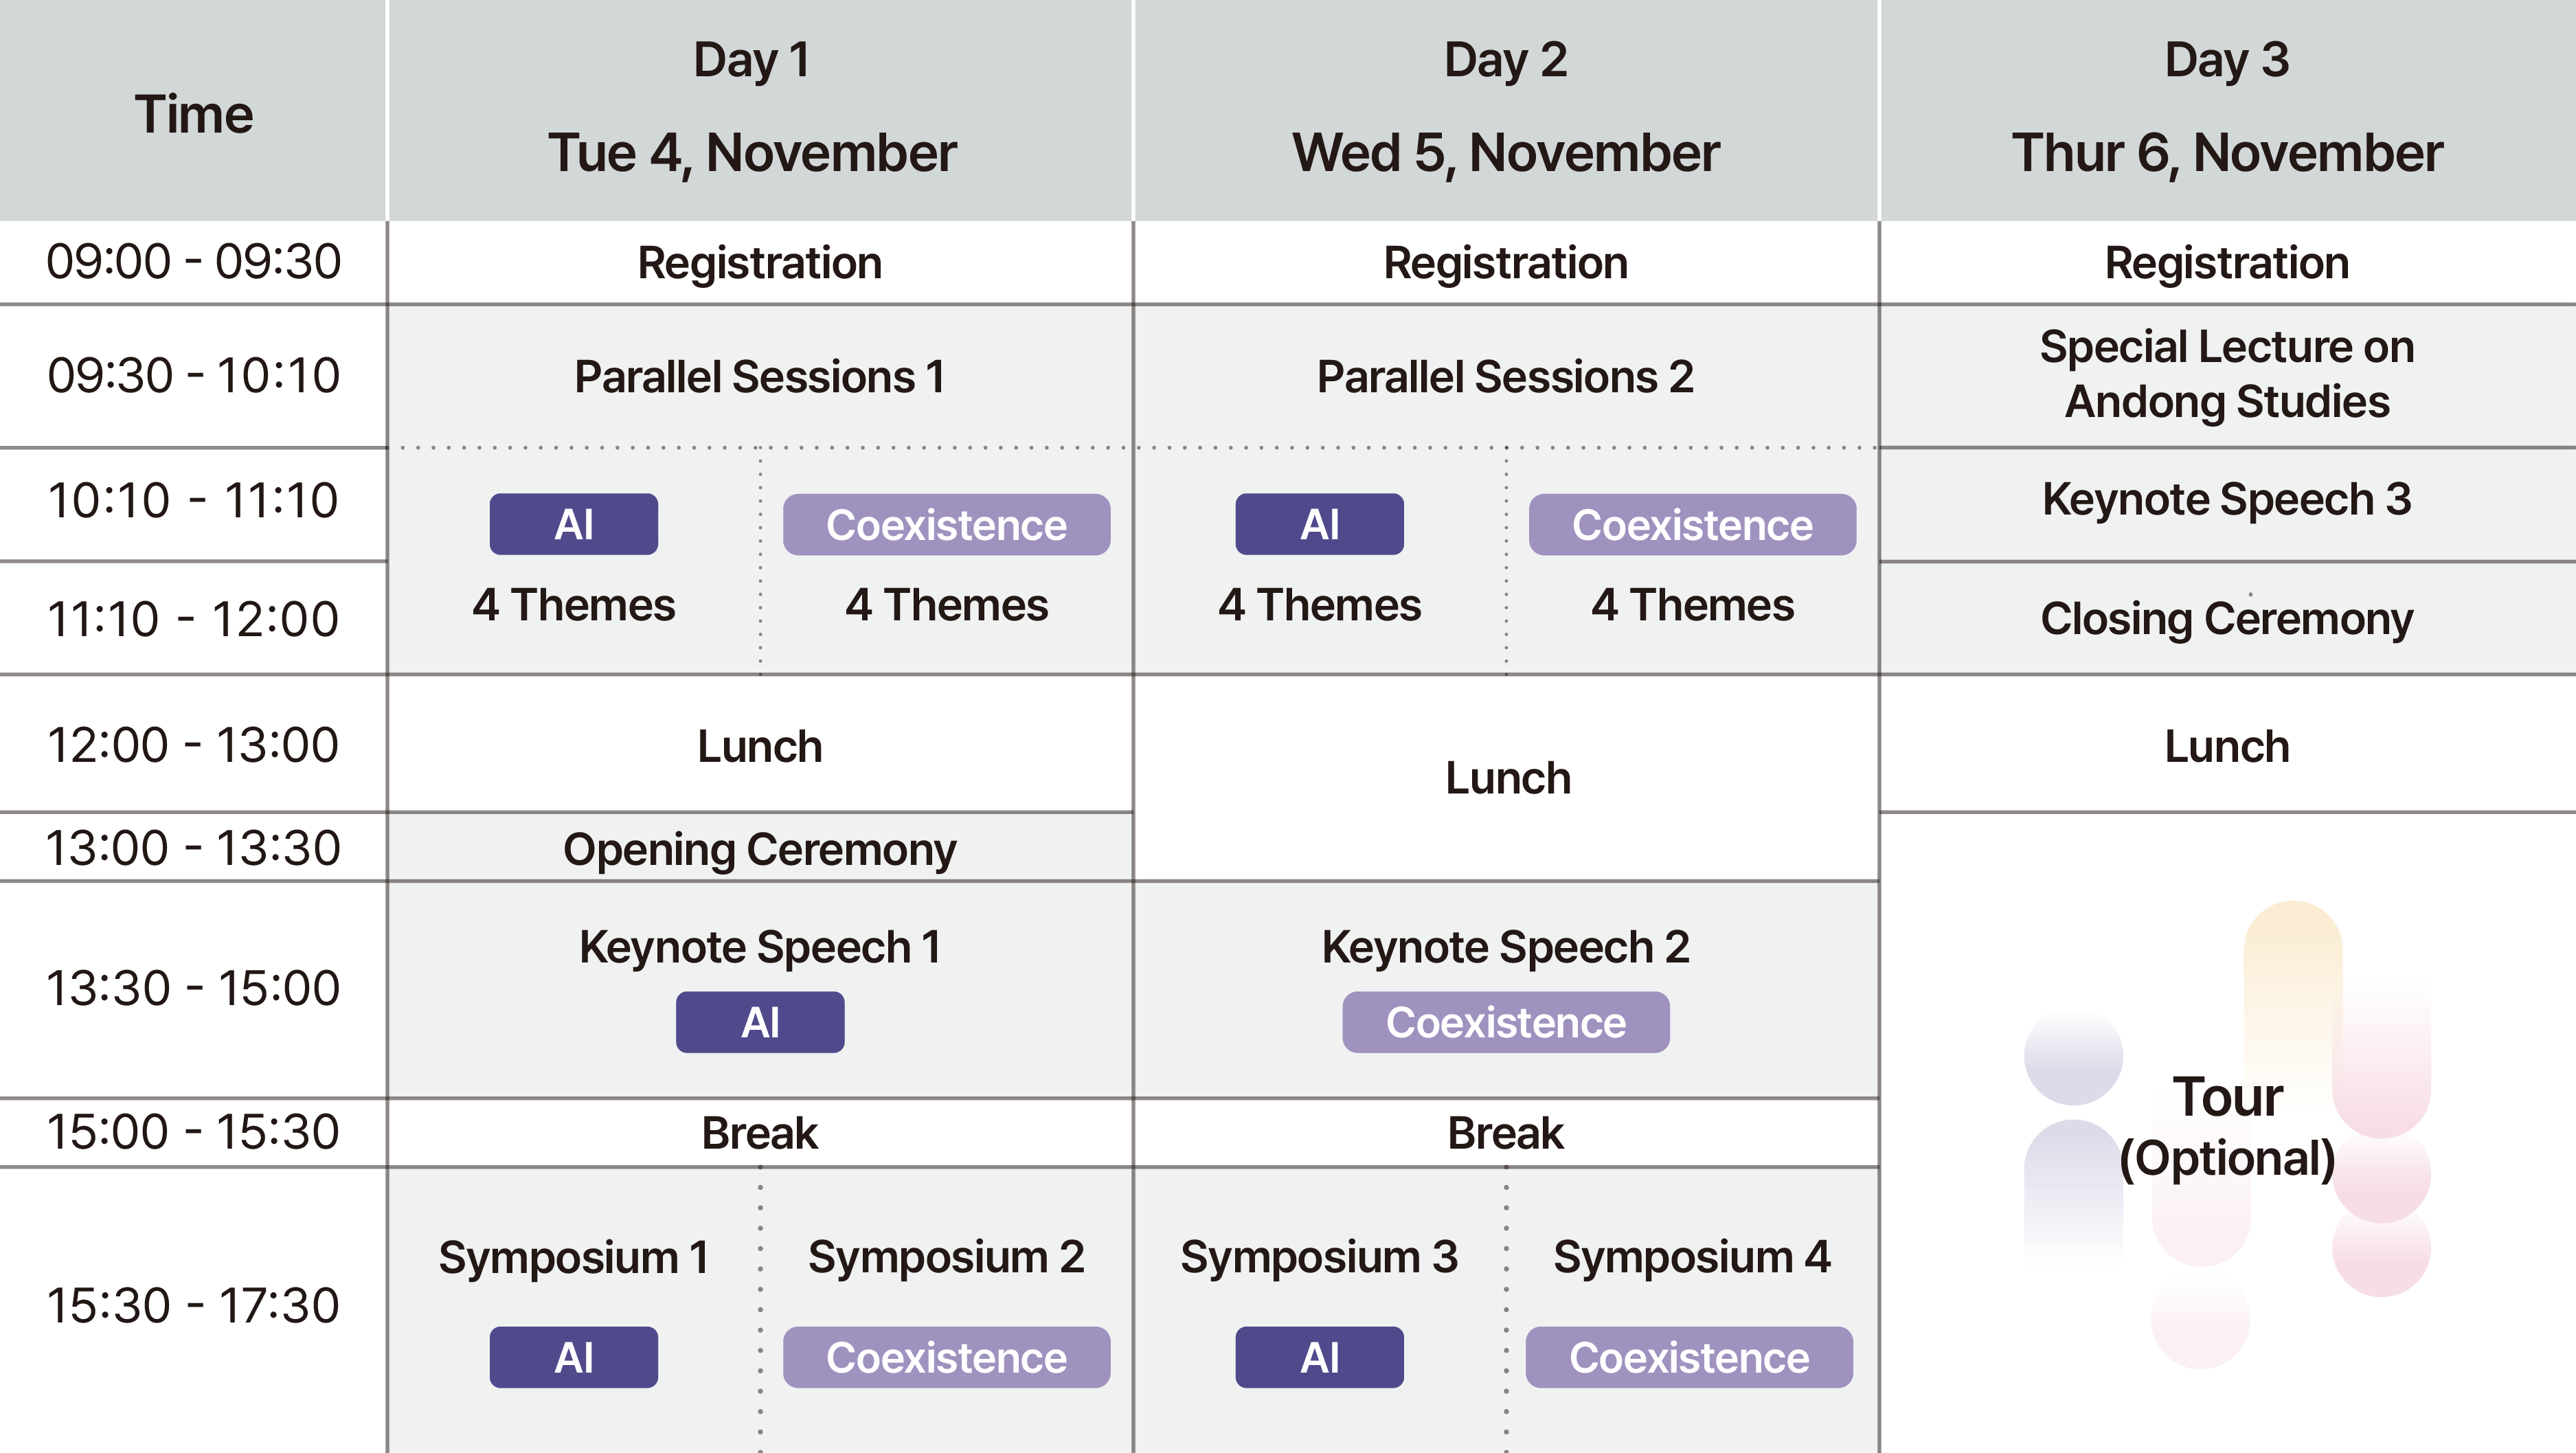
Task: Click the Tour (Optional) cell
Action: click(x=2226, y=1127)
